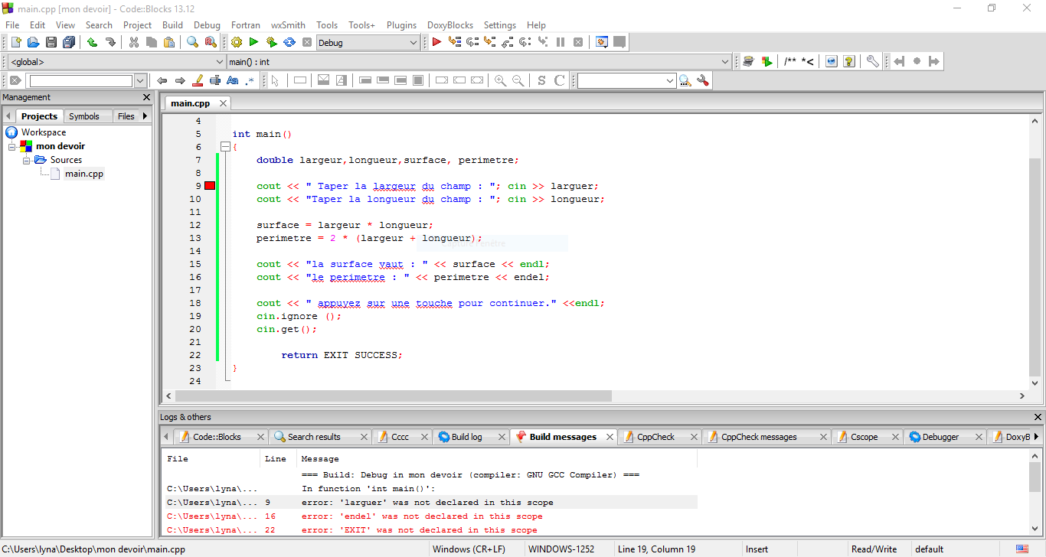Start debugging with the red arrow
Screen dimensions: 1046x557
(x=436, y=43)
